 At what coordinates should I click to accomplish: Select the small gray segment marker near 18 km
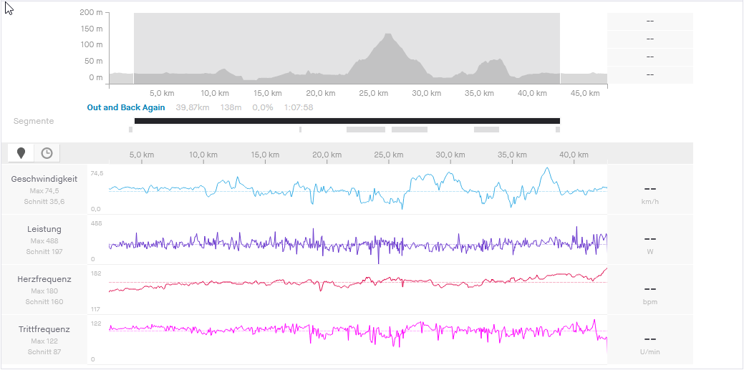[300, 130]
